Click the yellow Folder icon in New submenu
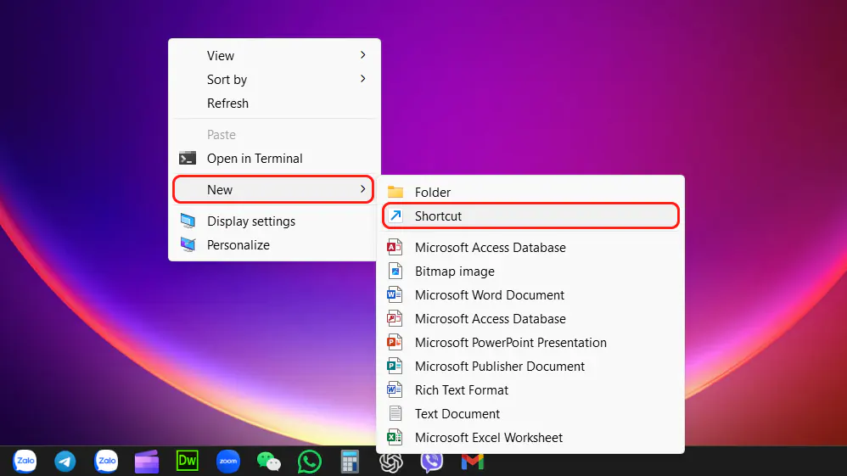The width and height of the screenshot is (847, 476). [x=395, y=192]
